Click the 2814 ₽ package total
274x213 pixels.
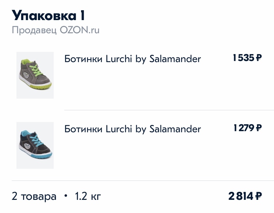pyautogui.click(x=245, y=197)
